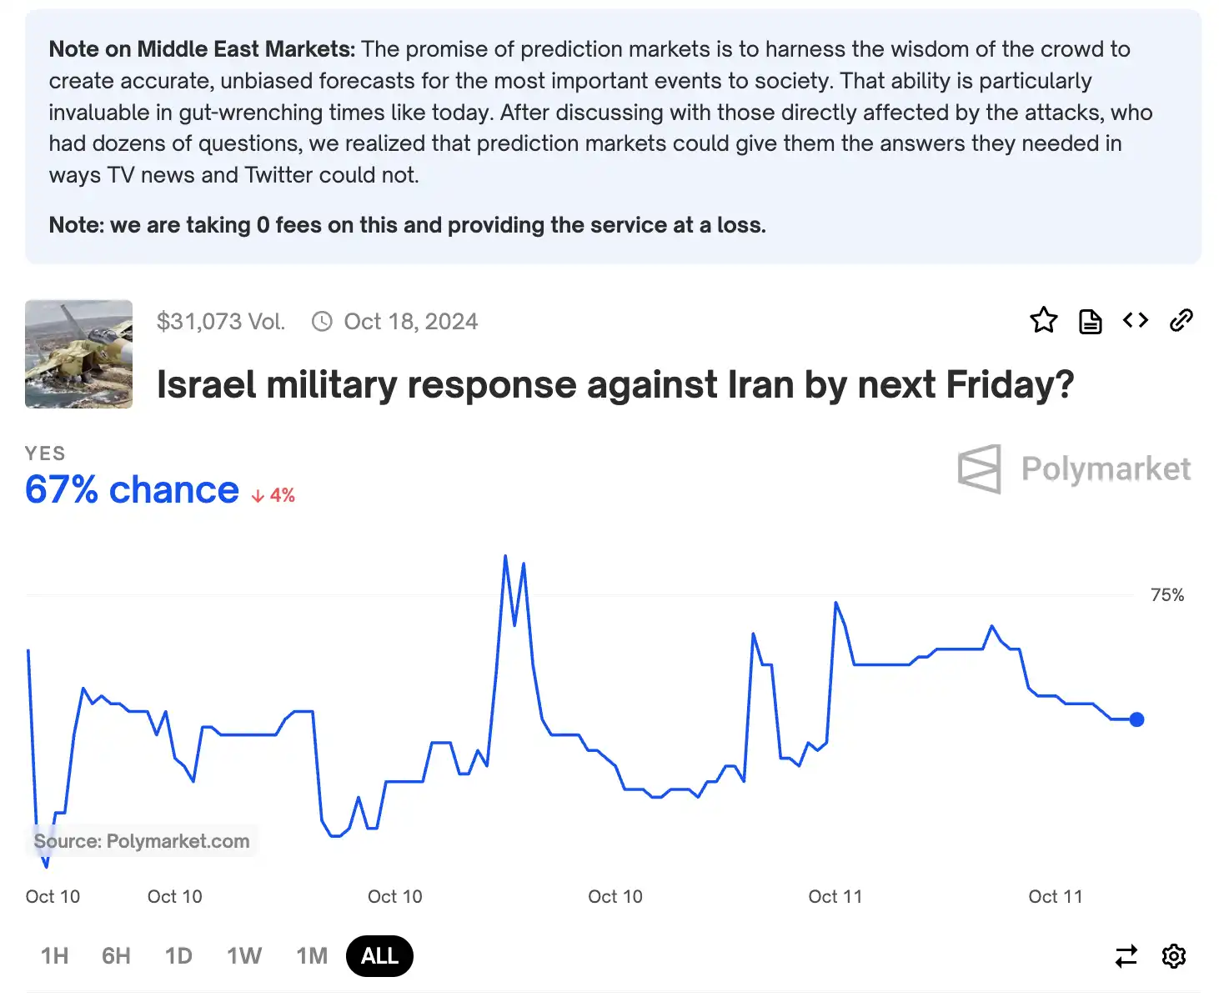
Task: Choose the 1M time range
Action: [312, 956]
